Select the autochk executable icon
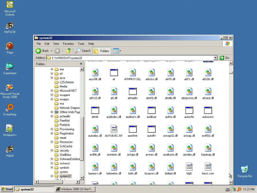This screenshot has height=193, width=257. tap(189, 110)
